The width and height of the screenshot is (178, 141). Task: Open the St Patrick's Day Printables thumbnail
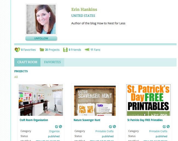pos(148,100)
